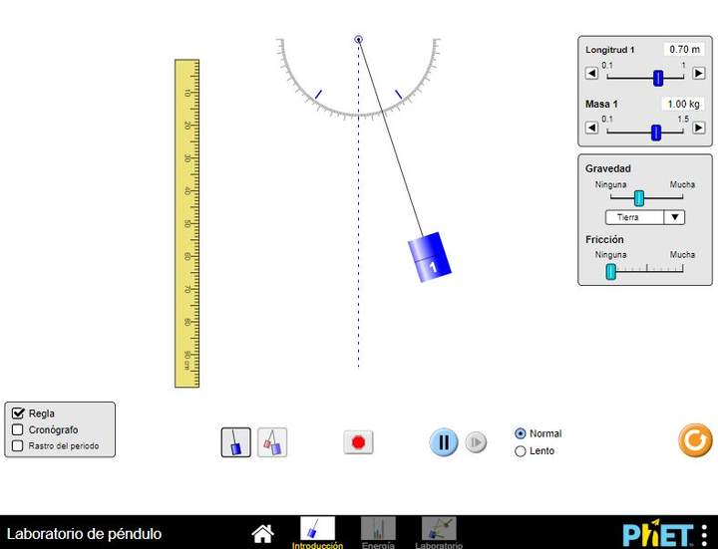Enable Rastro del periodo checkbox

18,445
